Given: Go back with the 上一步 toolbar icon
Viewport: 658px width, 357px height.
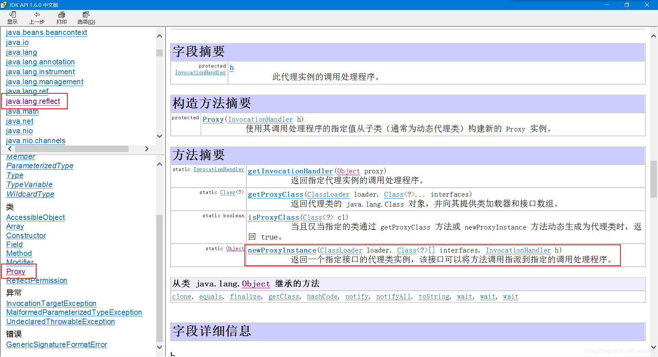Looking at the screenshot, I should pyautogui.click(x=37, y=18).
